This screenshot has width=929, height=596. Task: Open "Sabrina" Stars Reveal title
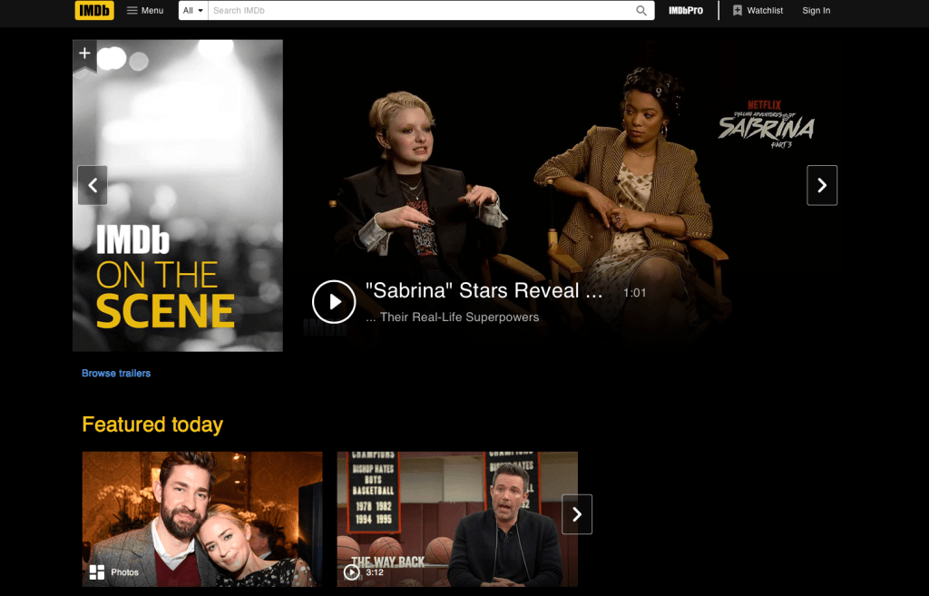click(484, 290)
